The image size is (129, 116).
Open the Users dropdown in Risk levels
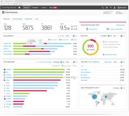(x=118, y=36)
